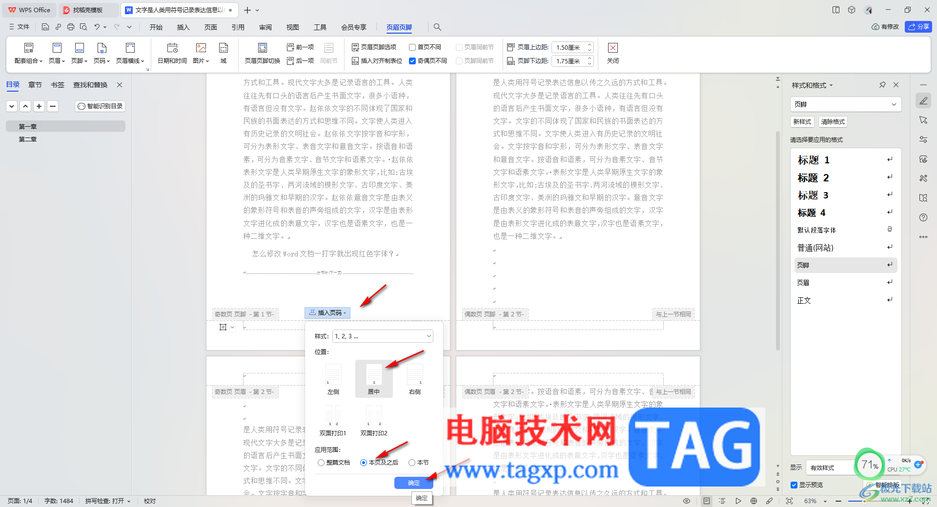The height and width of the screenshot is (507, 937).
Task: Open header and footer options
Action: click(x=374, y=47)
